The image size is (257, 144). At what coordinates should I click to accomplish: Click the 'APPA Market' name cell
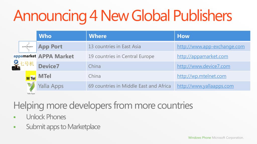point(61,56)
